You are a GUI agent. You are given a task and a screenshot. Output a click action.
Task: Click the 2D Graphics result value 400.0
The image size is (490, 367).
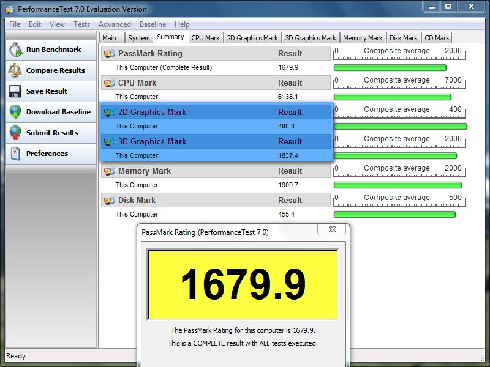286,127
